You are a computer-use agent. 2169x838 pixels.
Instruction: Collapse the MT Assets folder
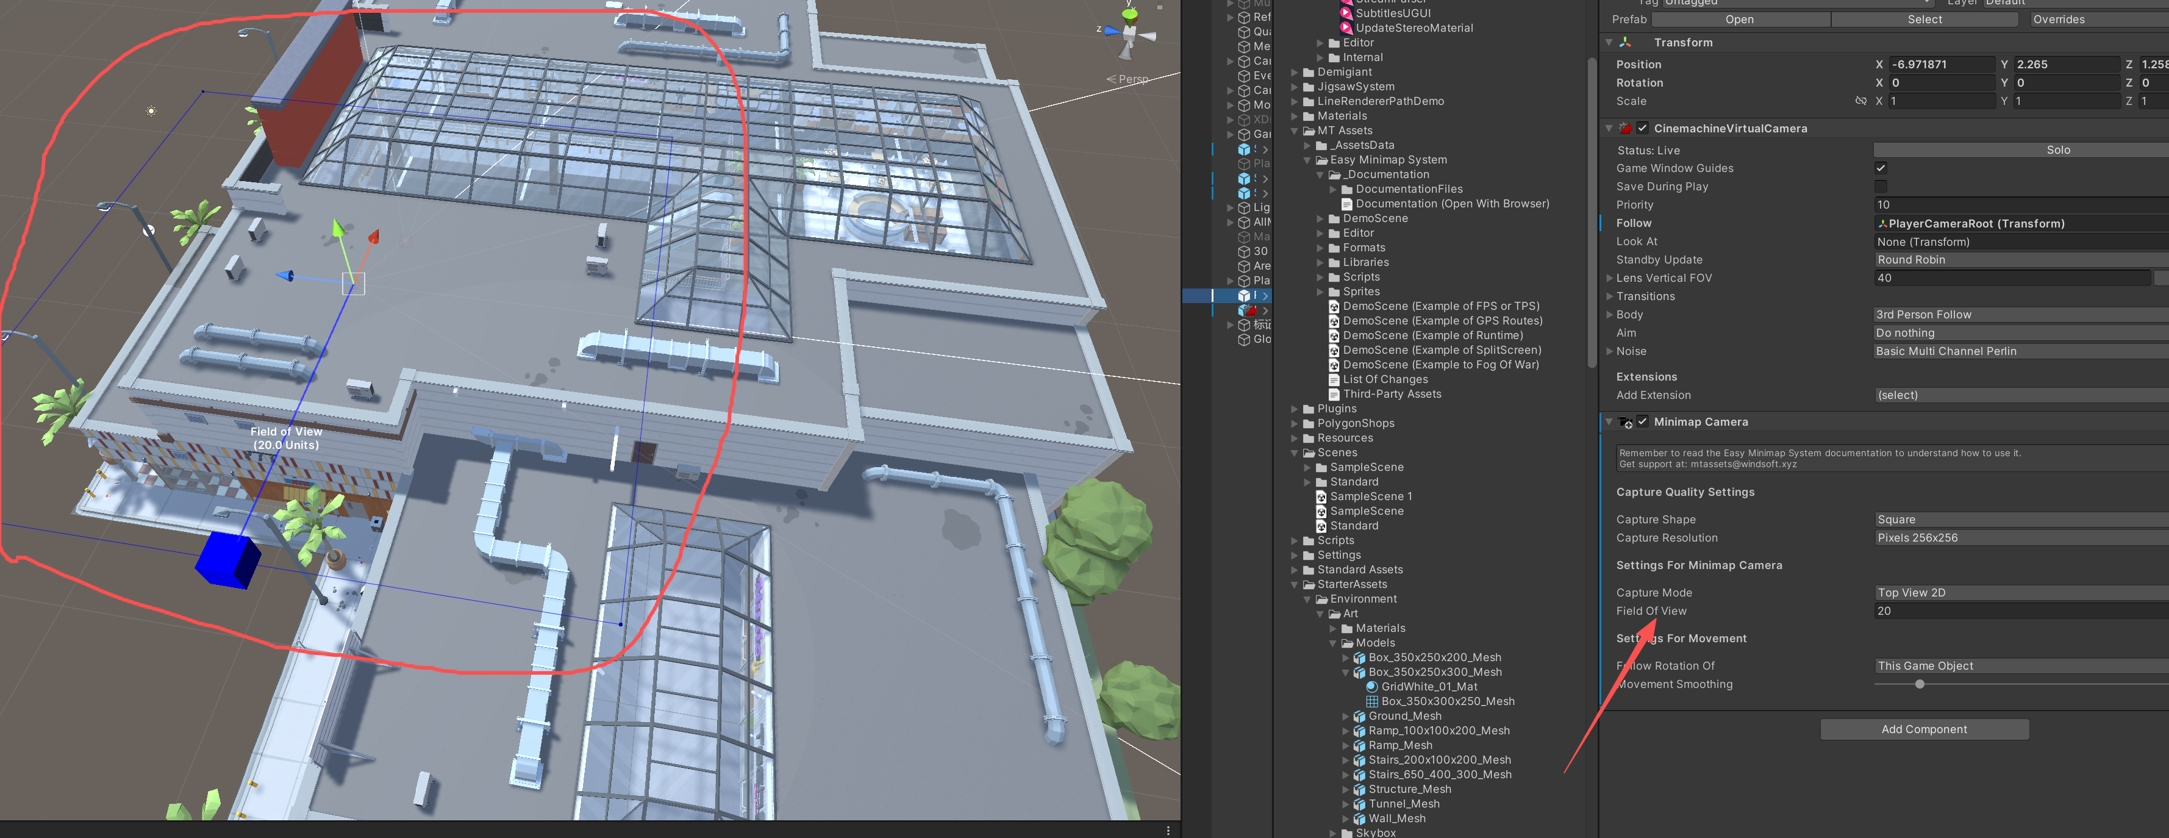[1295, 131]
